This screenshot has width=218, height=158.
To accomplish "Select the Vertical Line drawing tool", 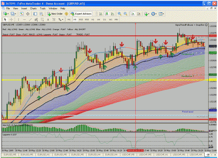I will tap(18, 20).
